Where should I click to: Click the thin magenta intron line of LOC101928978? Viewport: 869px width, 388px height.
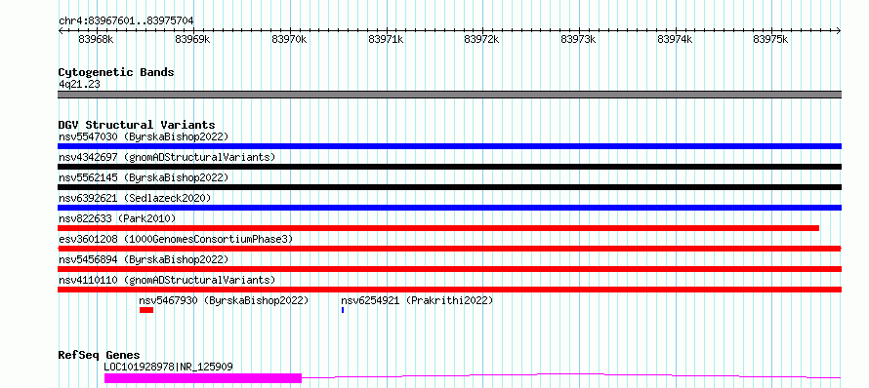click(571, 376)
